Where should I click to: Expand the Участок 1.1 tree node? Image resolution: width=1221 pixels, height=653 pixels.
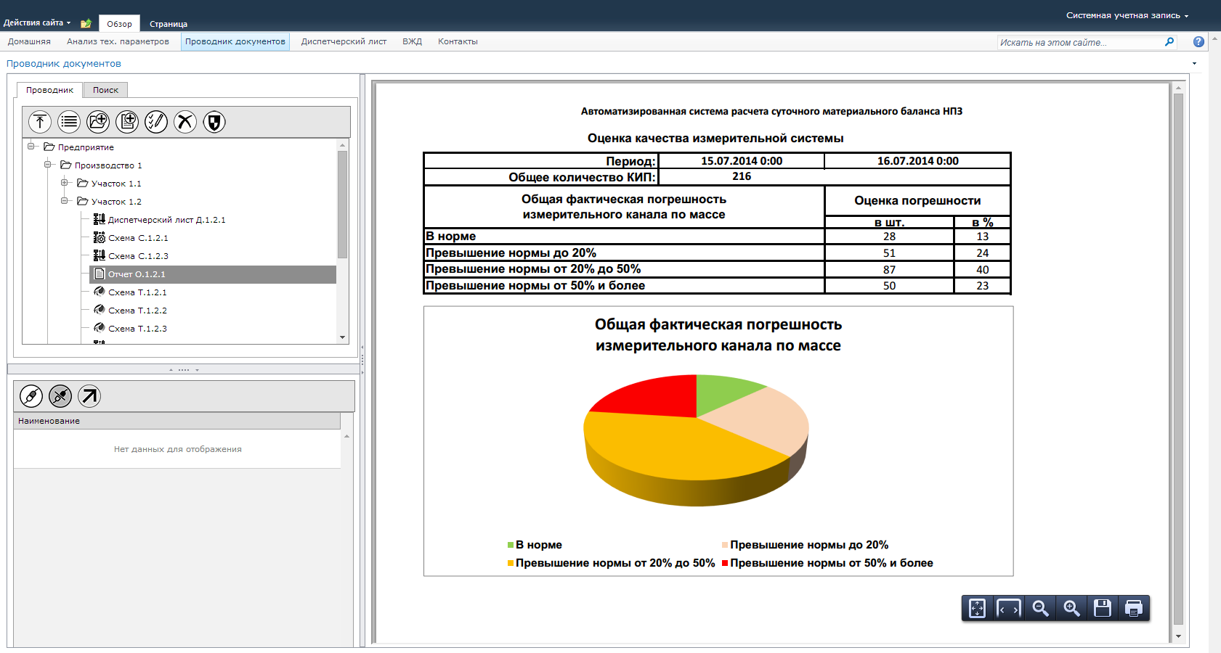coord(65,183)
